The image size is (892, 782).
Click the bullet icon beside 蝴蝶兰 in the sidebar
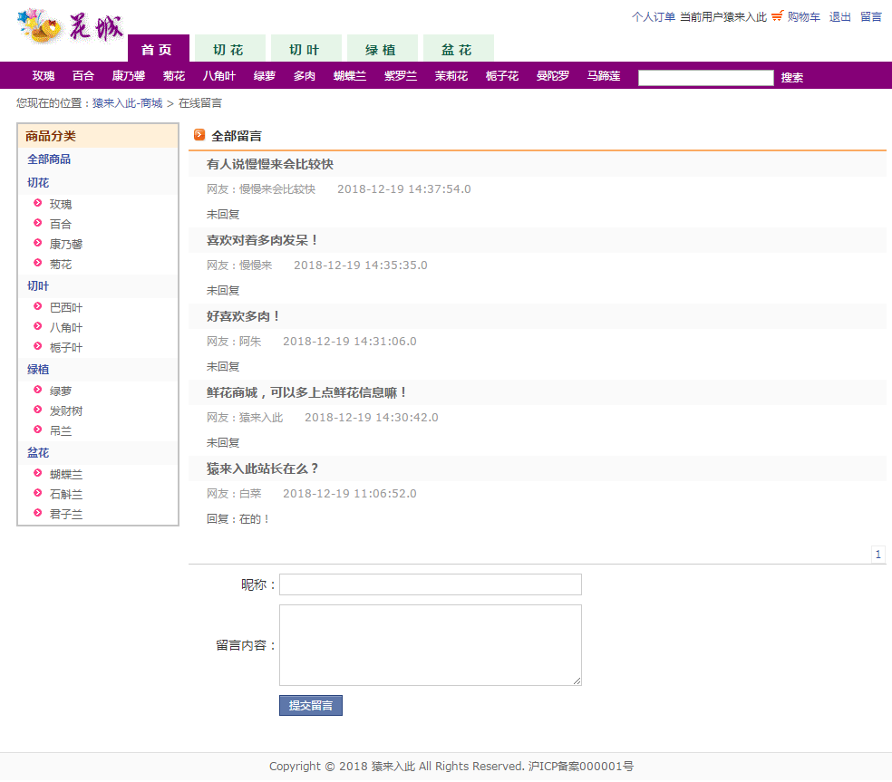click(x=37, y=473)
